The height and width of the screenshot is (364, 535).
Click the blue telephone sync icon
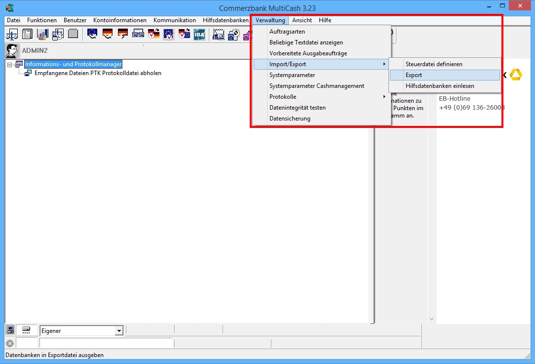[x=234, y=35]
